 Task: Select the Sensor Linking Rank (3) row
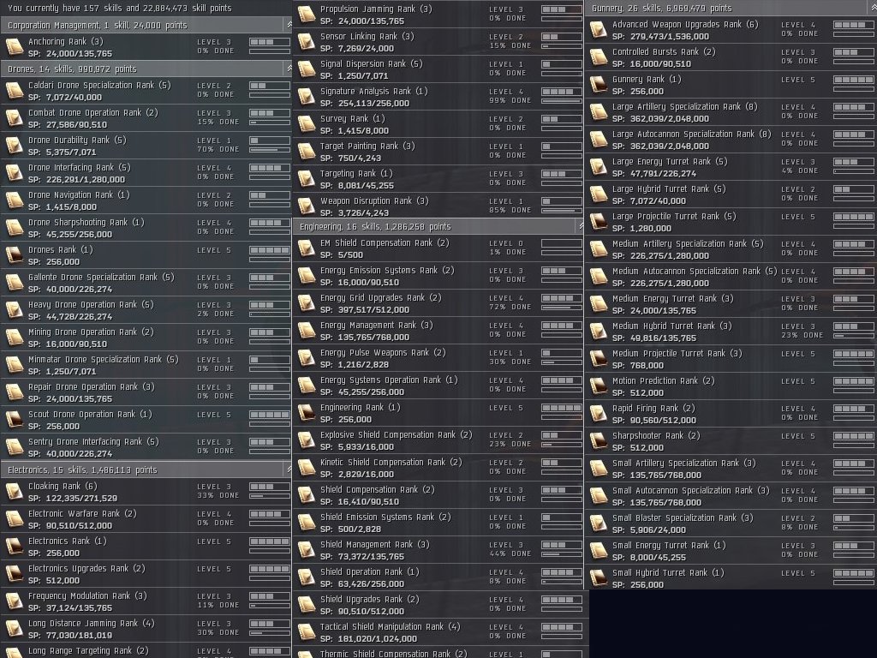coord(438,42)
